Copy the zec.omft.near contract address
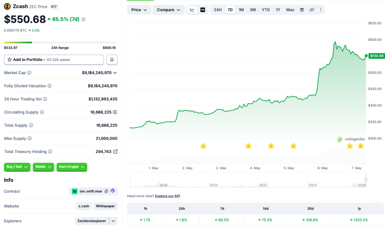Image resolution: width=385 pixels, height=226 pixels. [x=106, y=191]
